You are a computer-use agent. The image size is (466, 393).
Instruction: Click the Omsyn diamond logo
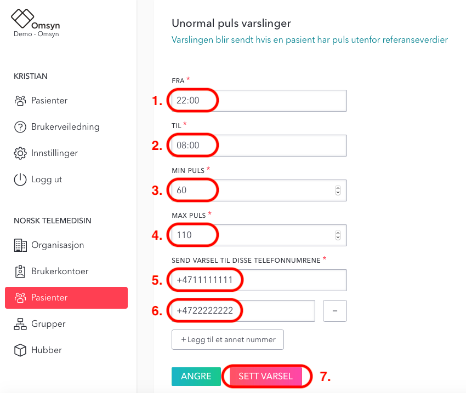(x=22, y=18)
